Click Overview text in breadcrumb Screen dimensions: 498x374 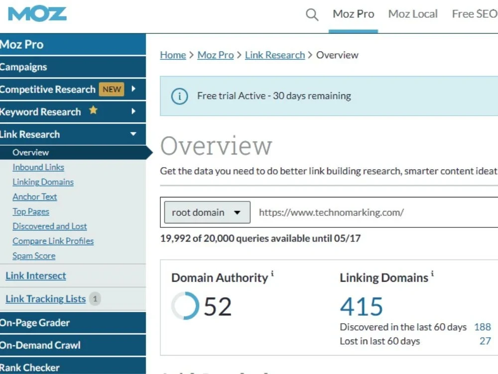point(337,55)
